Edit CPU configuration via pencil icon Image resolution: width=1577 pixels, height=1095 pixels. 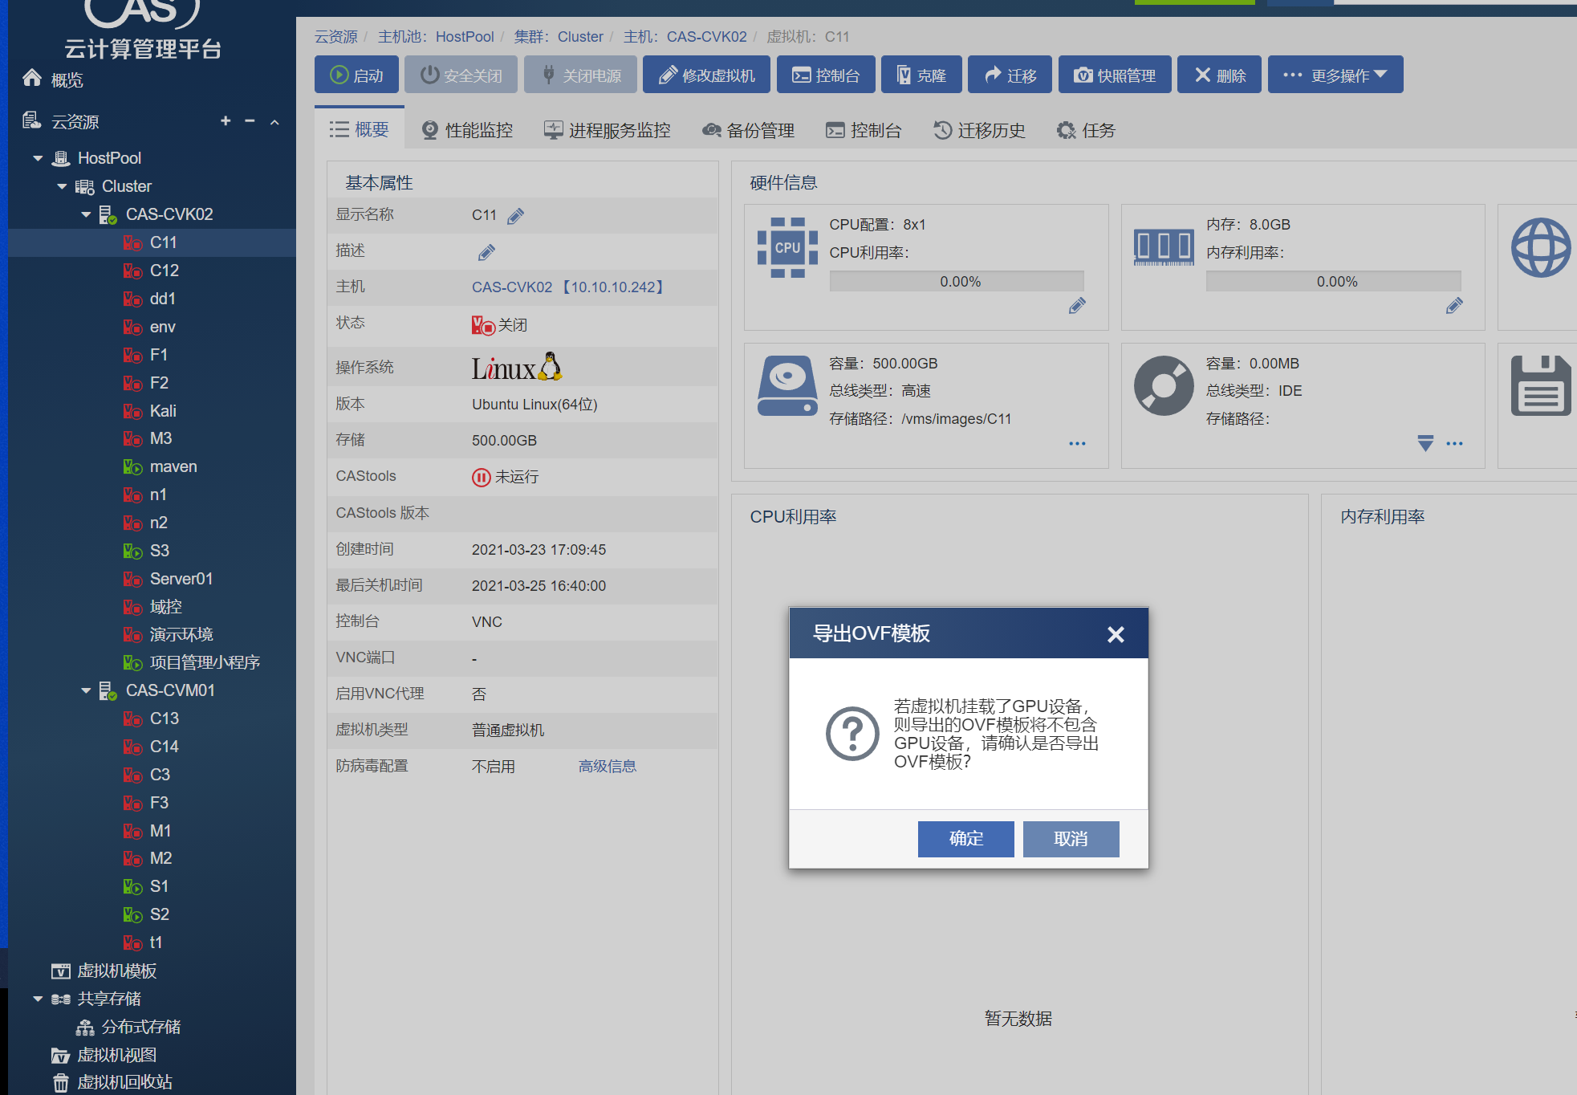pyautogui.click(x=1077, y=306)
